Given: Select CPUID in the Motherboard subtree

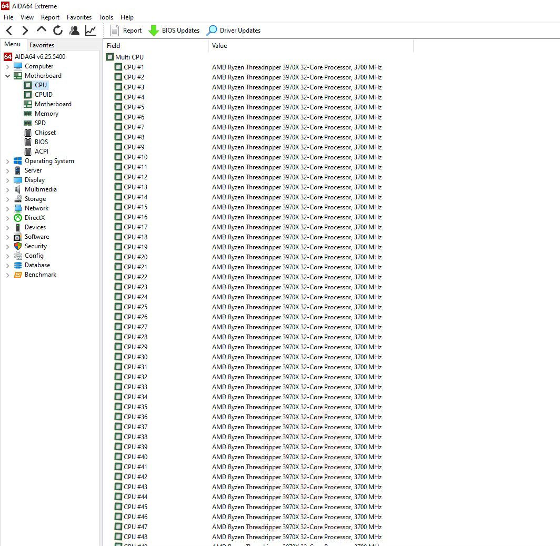Looking at the screenshot, I should 44,95.
